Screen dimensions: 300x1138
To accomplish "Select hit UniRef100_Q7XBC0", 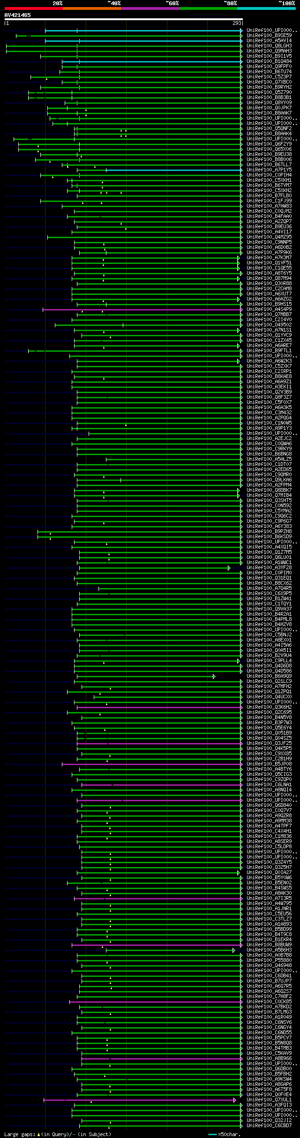I will click(269, 82).
